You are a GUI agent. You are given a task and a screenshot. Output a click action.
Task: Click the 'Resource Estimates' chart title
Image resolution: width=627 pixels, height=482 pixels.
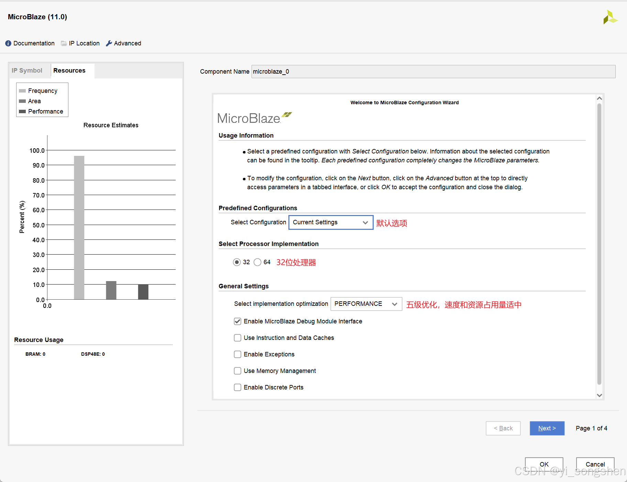(x=111, y=125)
